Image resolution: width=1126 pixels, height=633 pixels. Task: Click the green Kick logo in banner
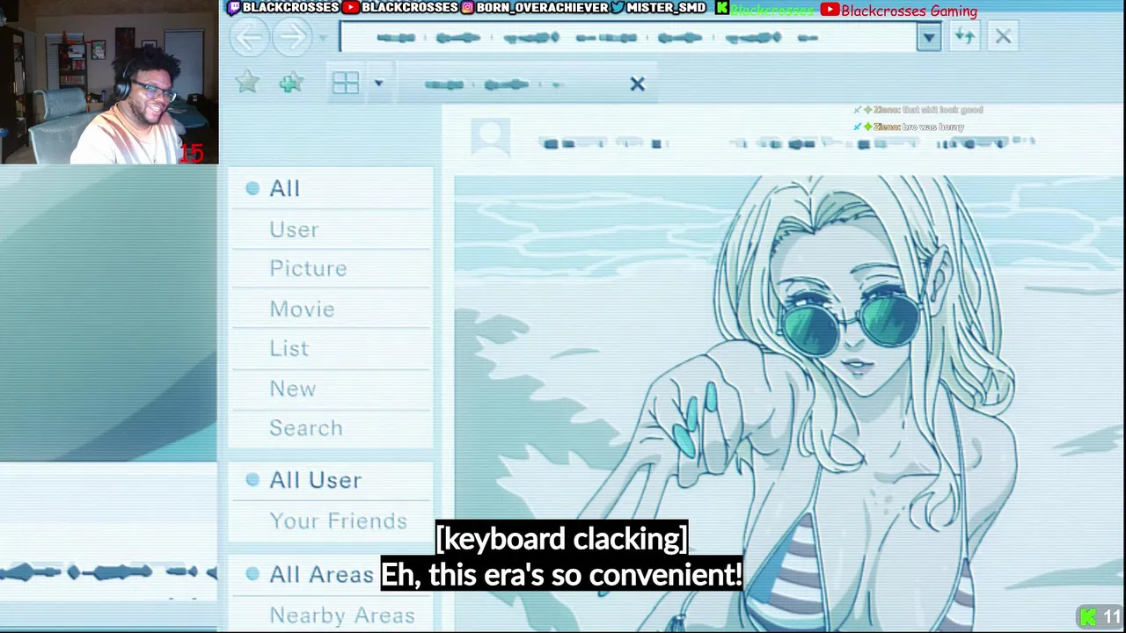click(722, 9)
